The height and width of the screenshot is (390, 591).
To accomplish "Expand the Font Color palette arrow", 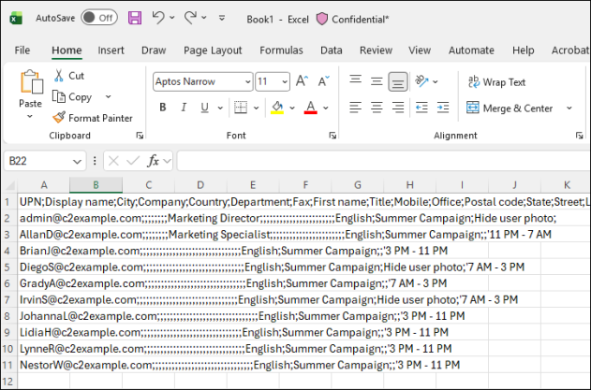I will point(326,108).
